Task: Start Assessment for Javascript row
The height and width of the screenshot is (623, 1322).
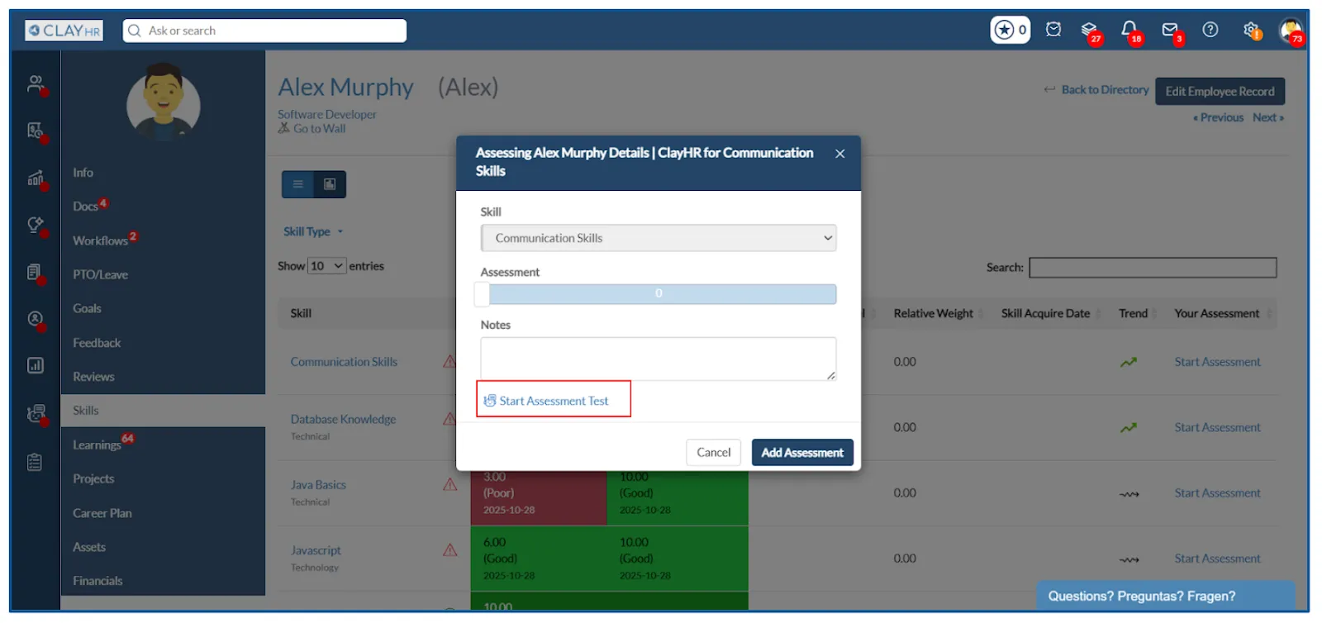Action: (1217, 559)
